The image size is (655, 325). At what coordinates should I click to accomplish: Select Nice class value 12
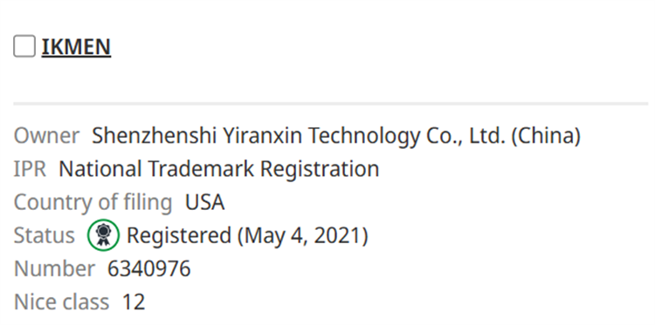(134, 302)
